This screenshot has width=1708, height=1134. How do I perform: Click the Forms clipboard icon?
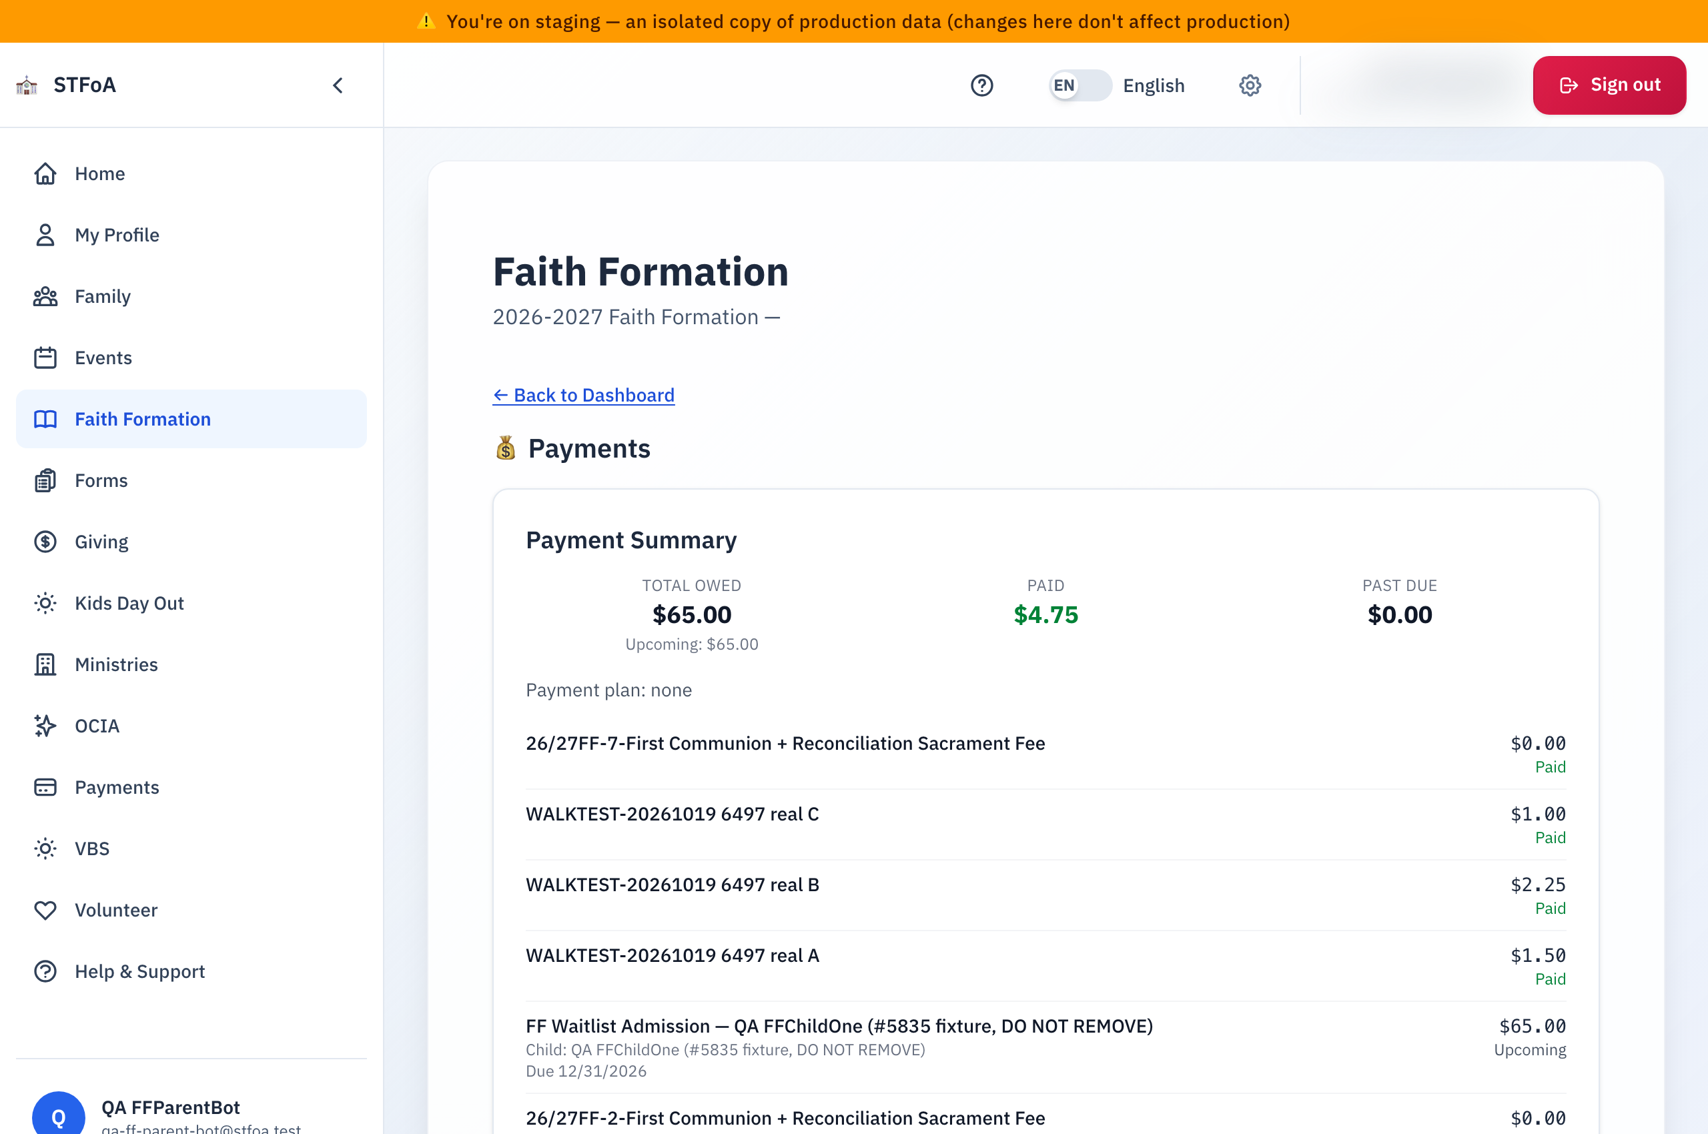(x=45, y=481)
